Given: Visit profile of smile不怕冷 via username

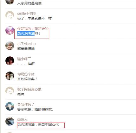Looking at the screenshot, I should click(27, 14).
